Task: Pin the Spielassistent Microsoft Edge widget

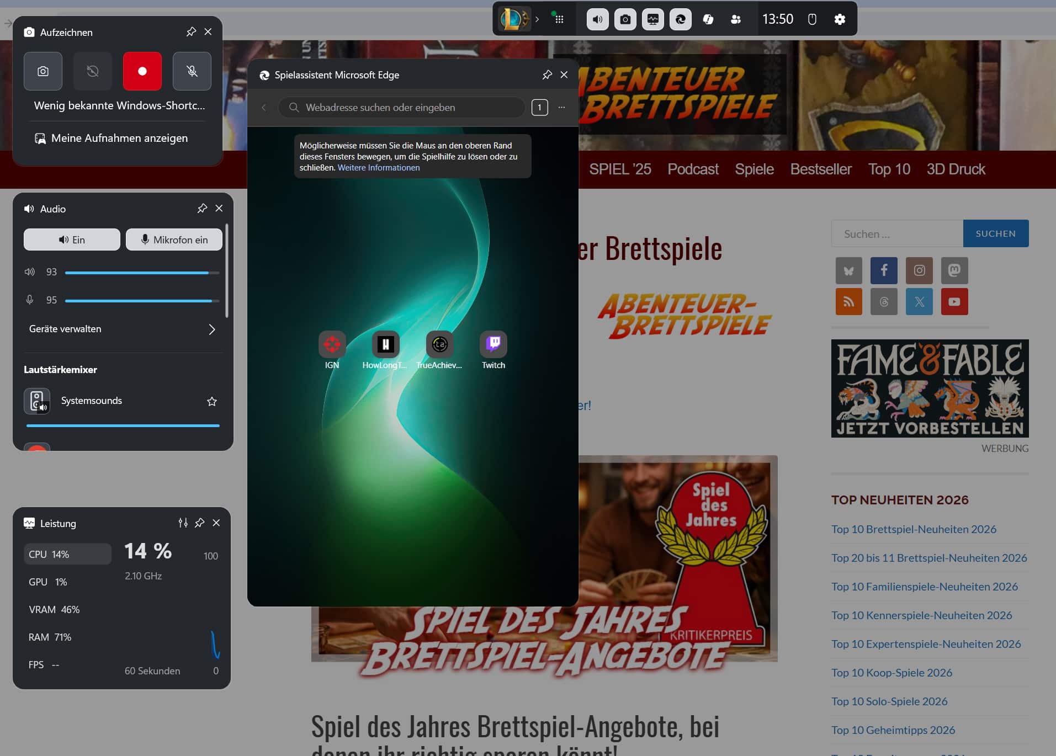Action: [546, 75]
